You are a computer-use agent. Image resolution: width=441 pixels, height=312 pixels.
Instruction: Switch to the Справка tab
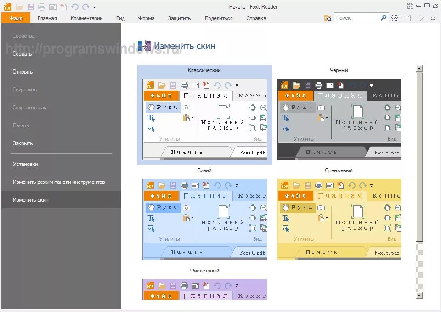pos(256,18)
